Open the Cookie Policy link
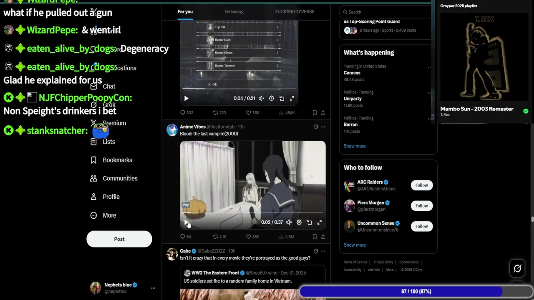 pos(409,262)
